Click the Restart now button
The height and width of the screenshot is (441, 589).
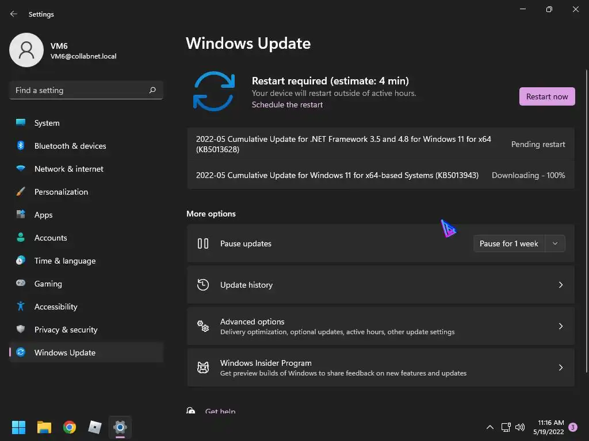tap(547, 96)
